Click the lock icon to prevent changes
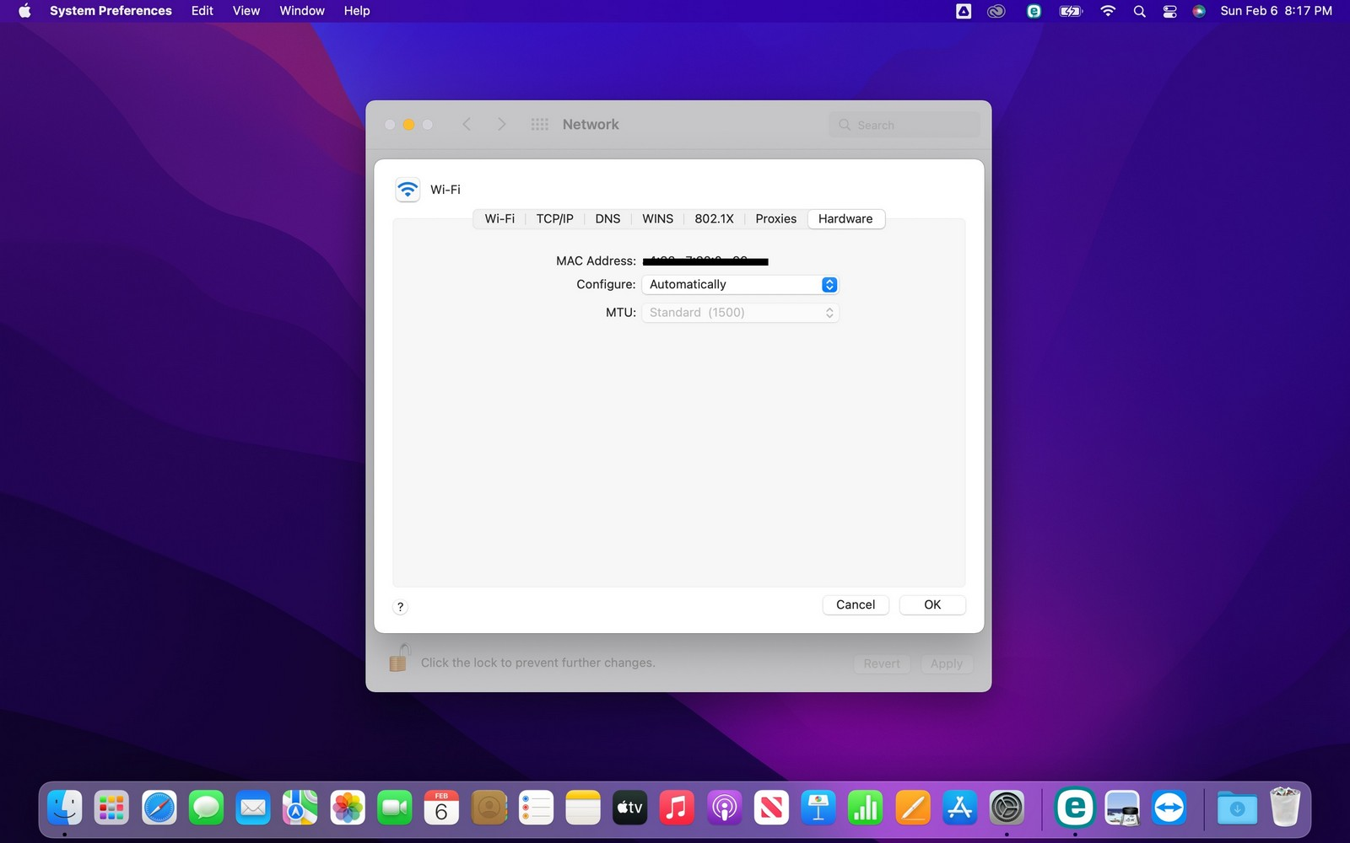 [399, 658]
